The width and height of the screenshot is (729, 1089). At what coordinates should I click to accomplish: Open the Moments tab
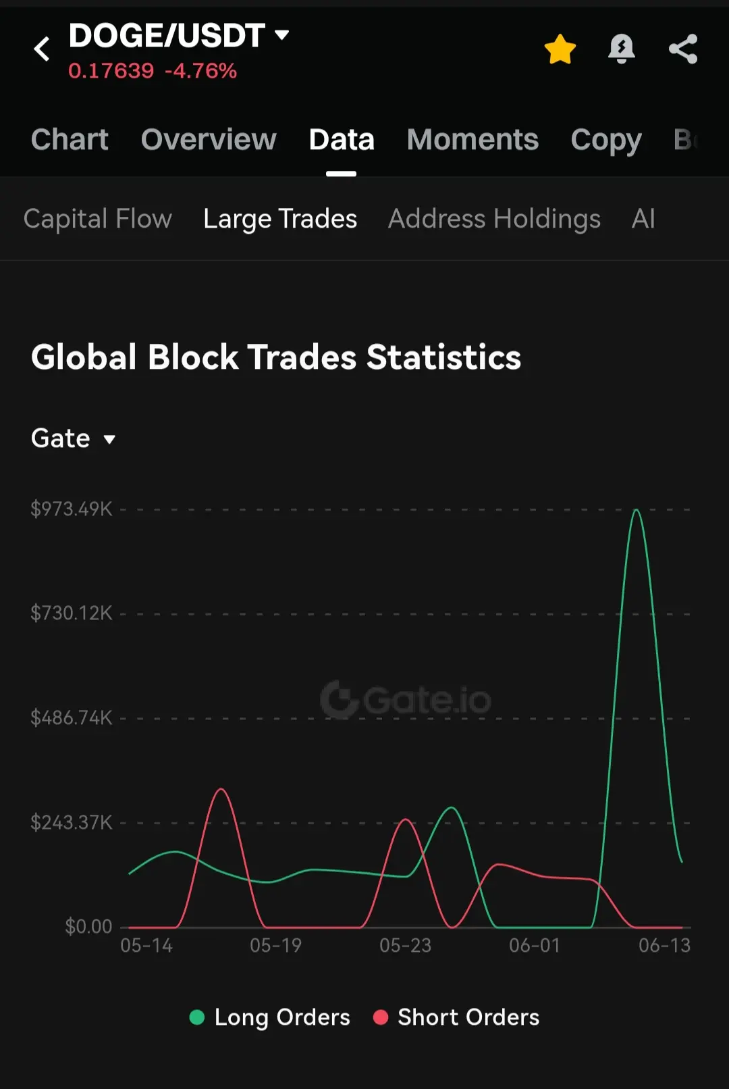(473, 140)
